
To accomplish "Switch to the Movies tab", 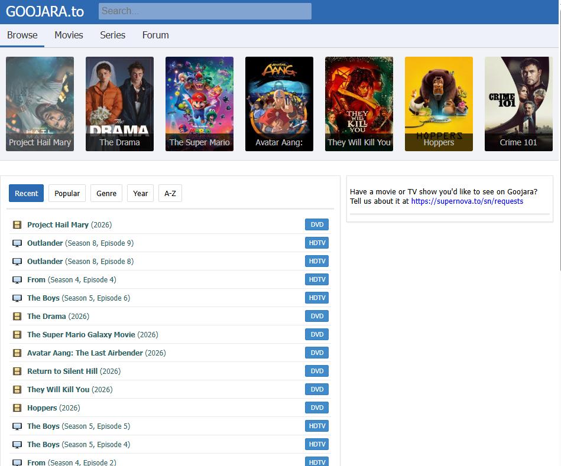I will point(69,35).
